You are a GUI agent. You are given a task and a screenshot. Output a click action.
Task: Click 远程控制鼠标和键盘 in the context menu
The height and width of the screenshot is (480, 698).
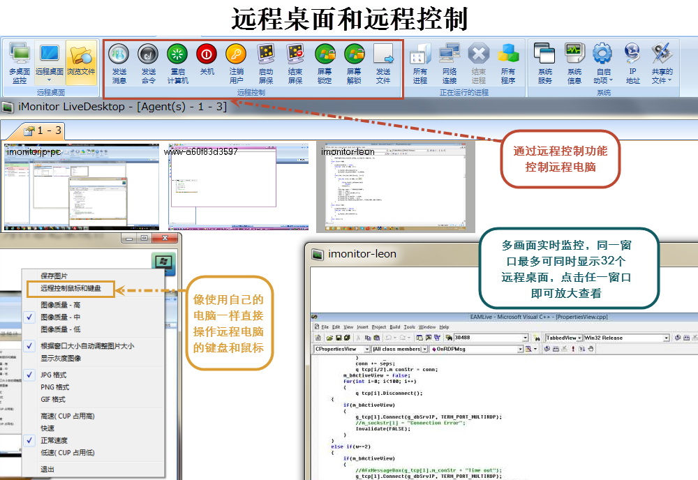(70, 288)
